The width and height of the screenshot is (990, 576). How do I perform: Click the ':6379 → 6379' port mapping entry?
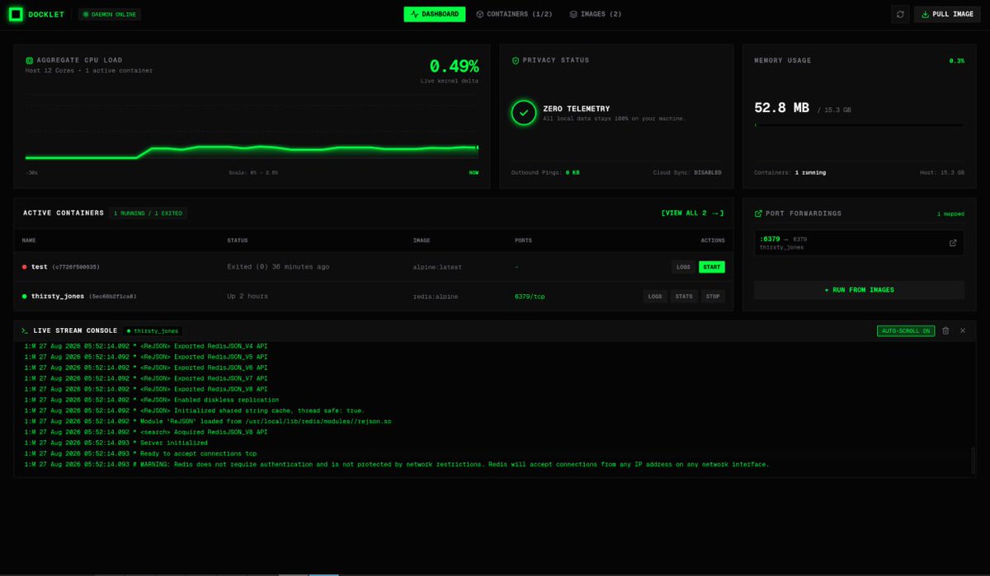coord(859,242)
